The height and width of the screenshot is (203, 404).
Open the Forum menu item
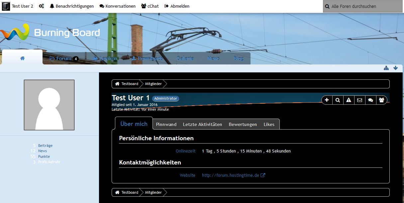64,58
